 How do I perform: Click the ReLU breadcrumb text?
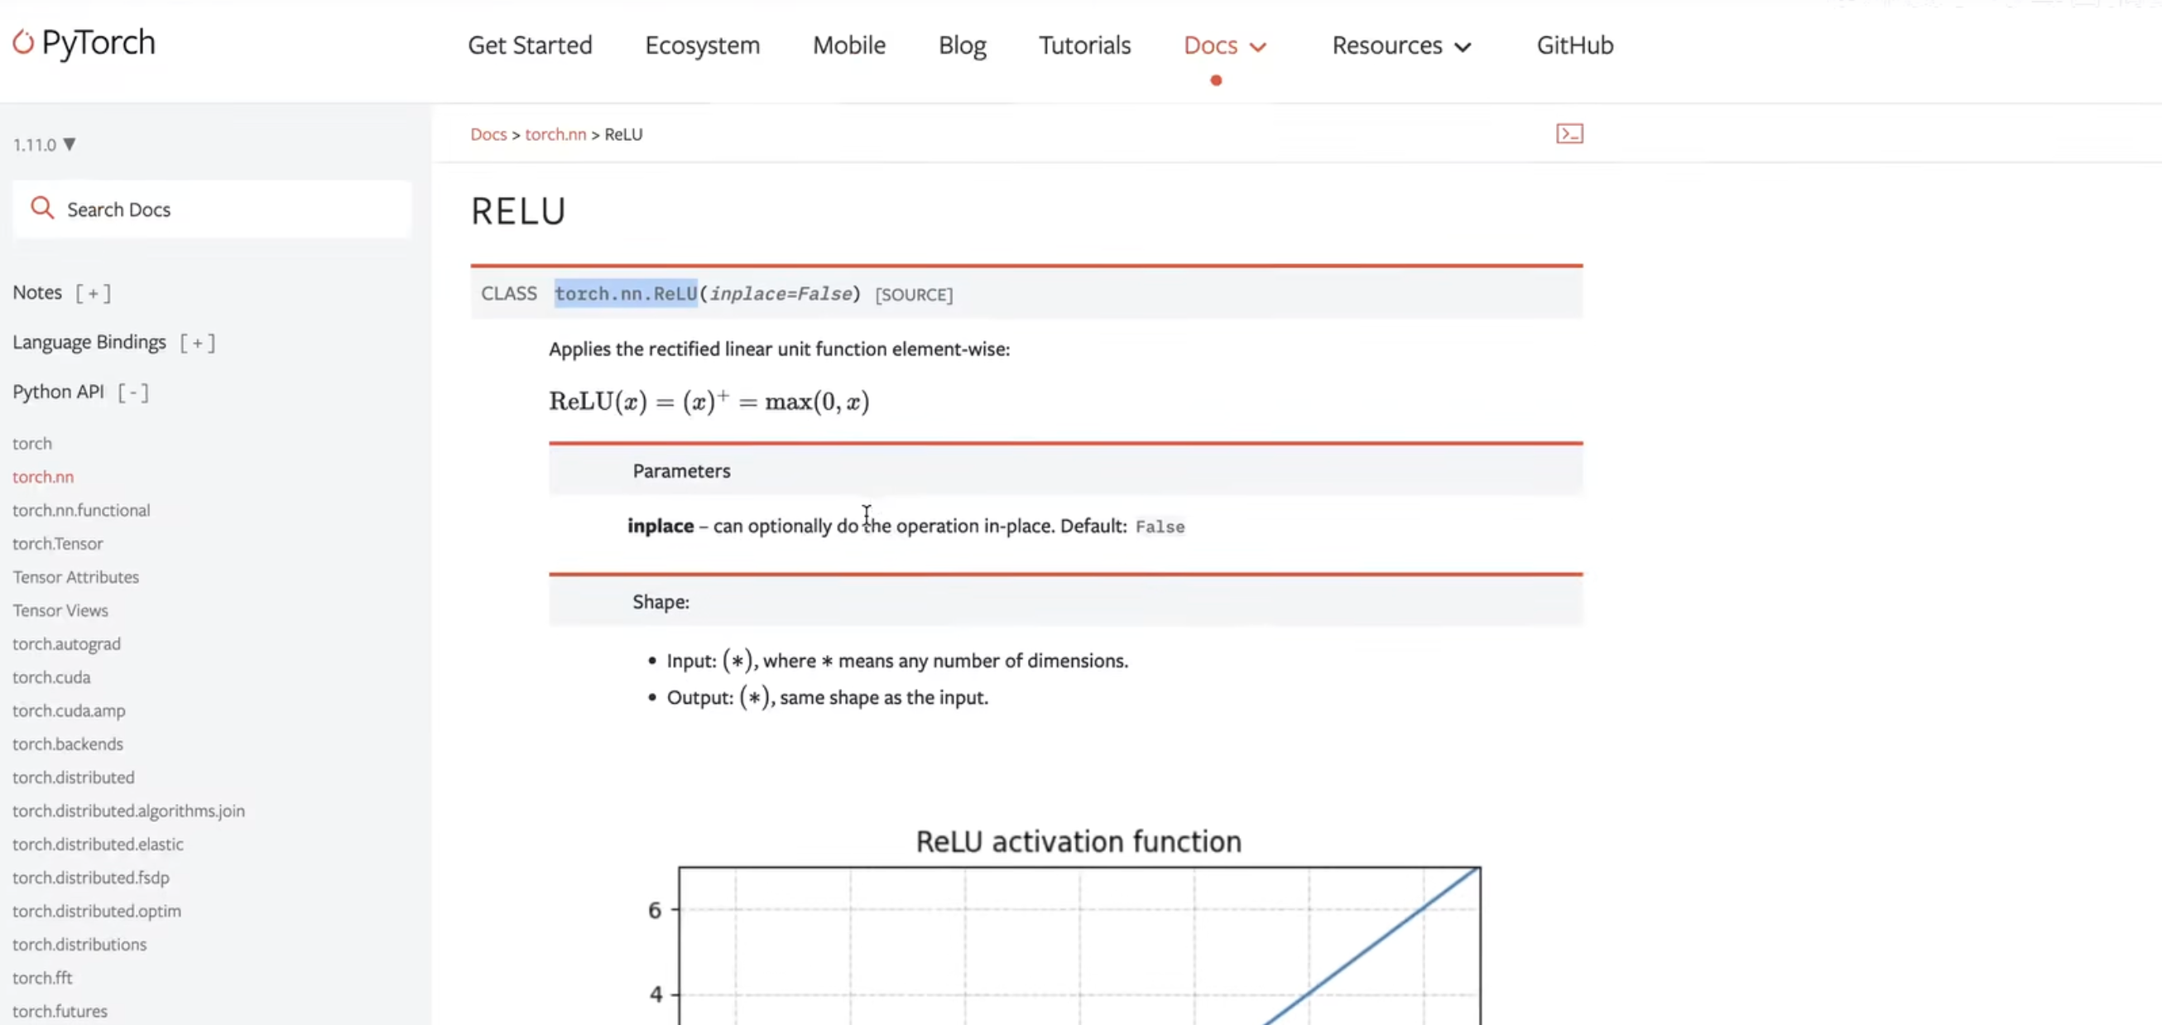point(623,134)
